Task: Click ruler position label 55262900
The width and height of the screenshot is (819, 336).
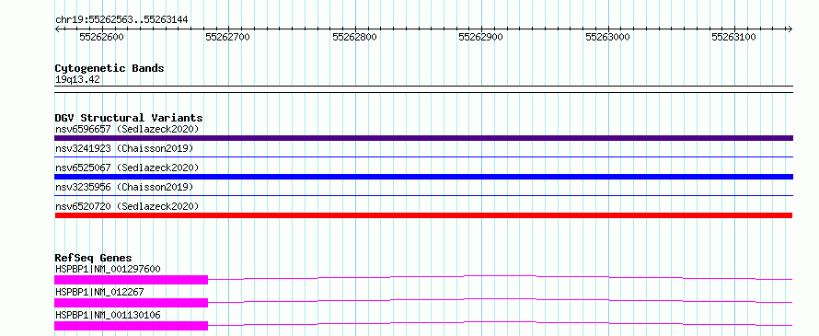Action: point(480,37)
